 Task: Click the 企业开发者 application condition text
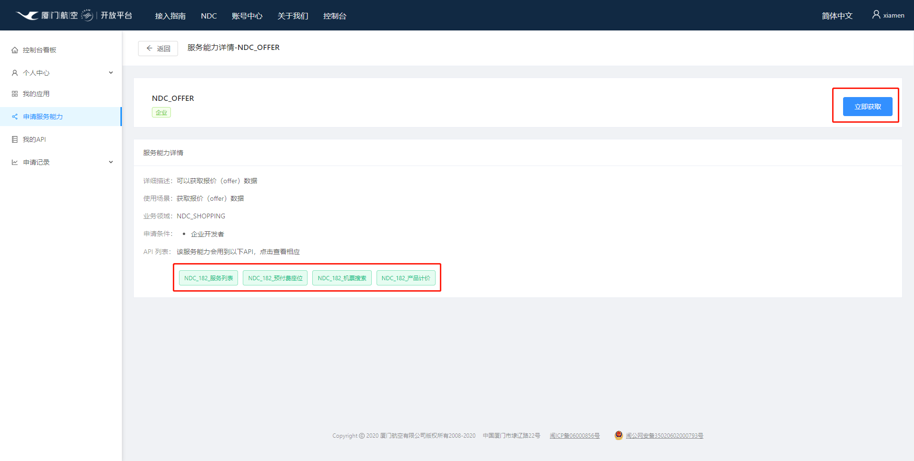(x=207, y=234)
